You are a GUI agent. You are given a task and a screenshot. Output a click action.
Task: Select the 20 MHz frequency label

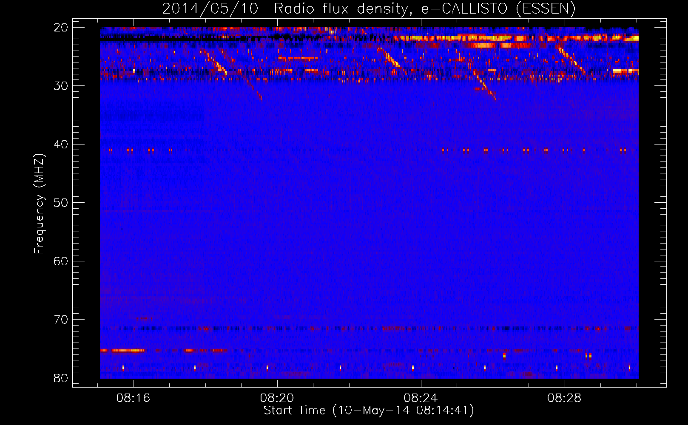pos(61,27)
